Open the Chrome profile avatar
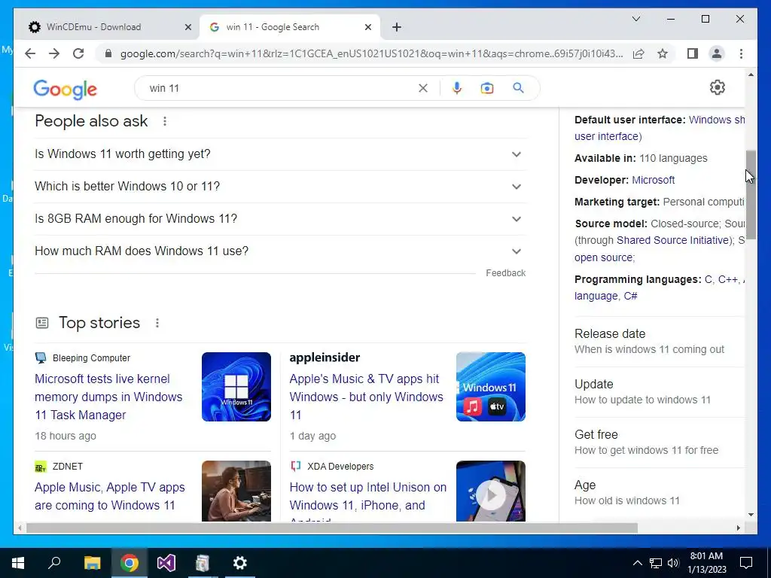 pos(717,53)
